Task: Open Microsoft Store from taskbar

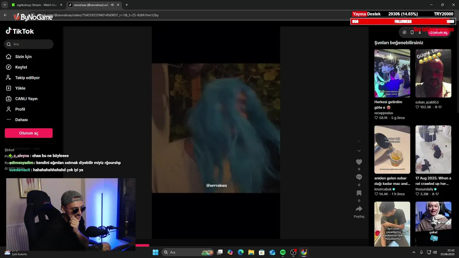Action: [262, 252]
